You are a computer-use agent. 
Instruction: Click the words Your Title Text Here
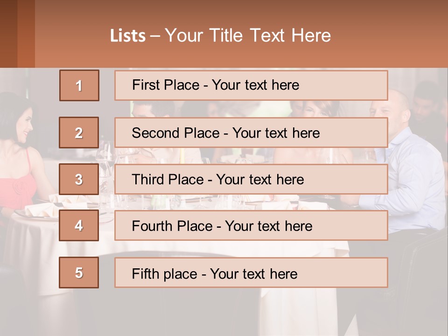[x=248, y=35]
